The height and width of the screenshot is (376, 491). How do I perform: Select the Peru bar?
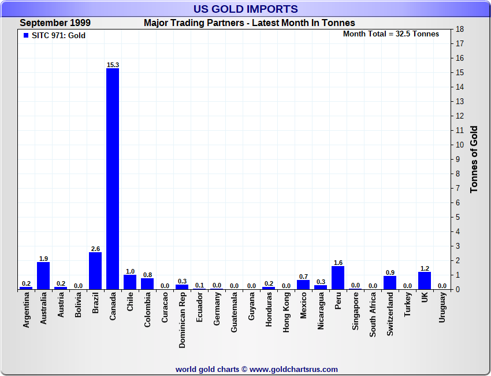click(338, 278)
